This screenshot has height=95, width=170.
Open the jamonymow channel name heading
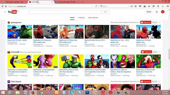(16, 22)
